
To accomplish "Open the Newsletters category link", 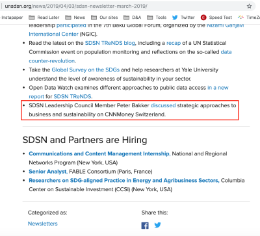I will pos(43,224).
